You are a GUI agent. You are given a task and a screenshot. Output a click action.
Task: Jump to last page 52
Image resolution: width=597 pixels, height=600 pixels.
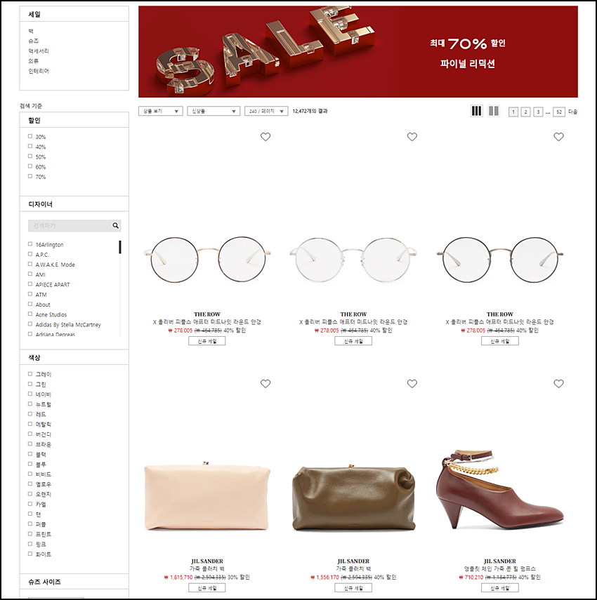coord(559,112)
